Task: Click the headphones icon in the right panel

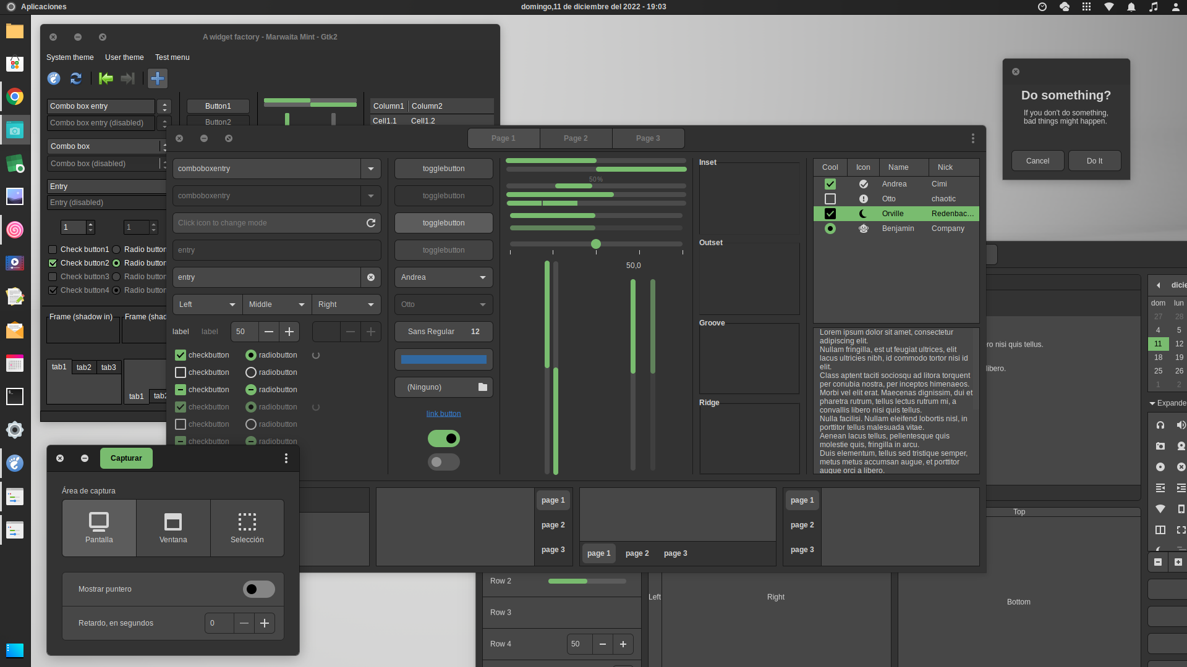Action: coord(1160,426)
